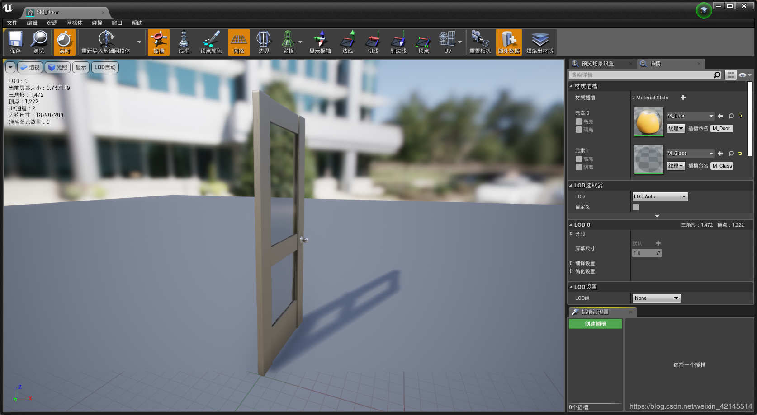Reset M_Door slot to default
The image size is (757, 415).
coord(740,116)
